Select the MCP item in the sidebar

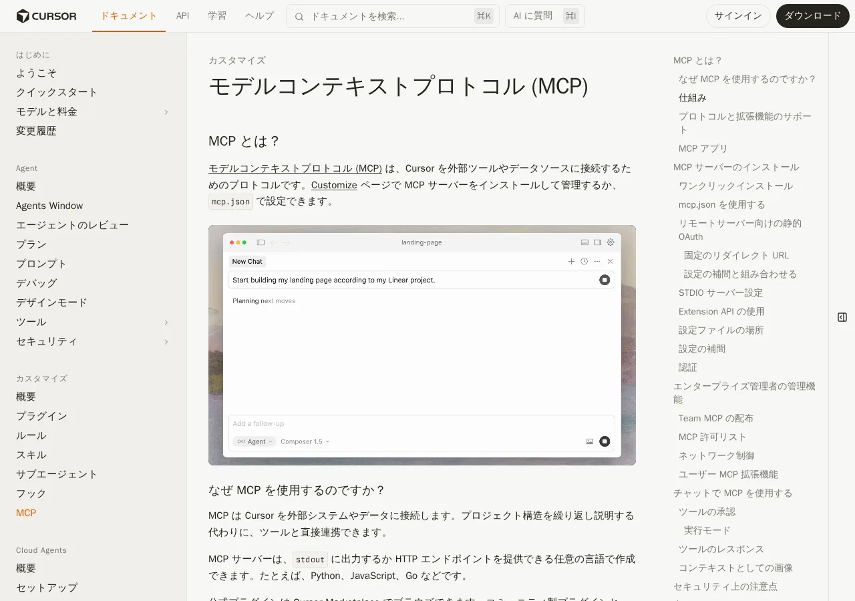tap(26, 514)
